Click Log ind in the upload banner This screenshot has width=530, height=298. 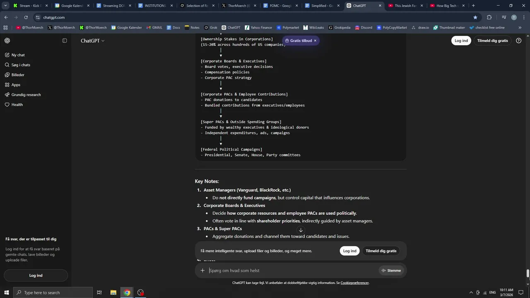pyautogui.click(x=349, y=251)
